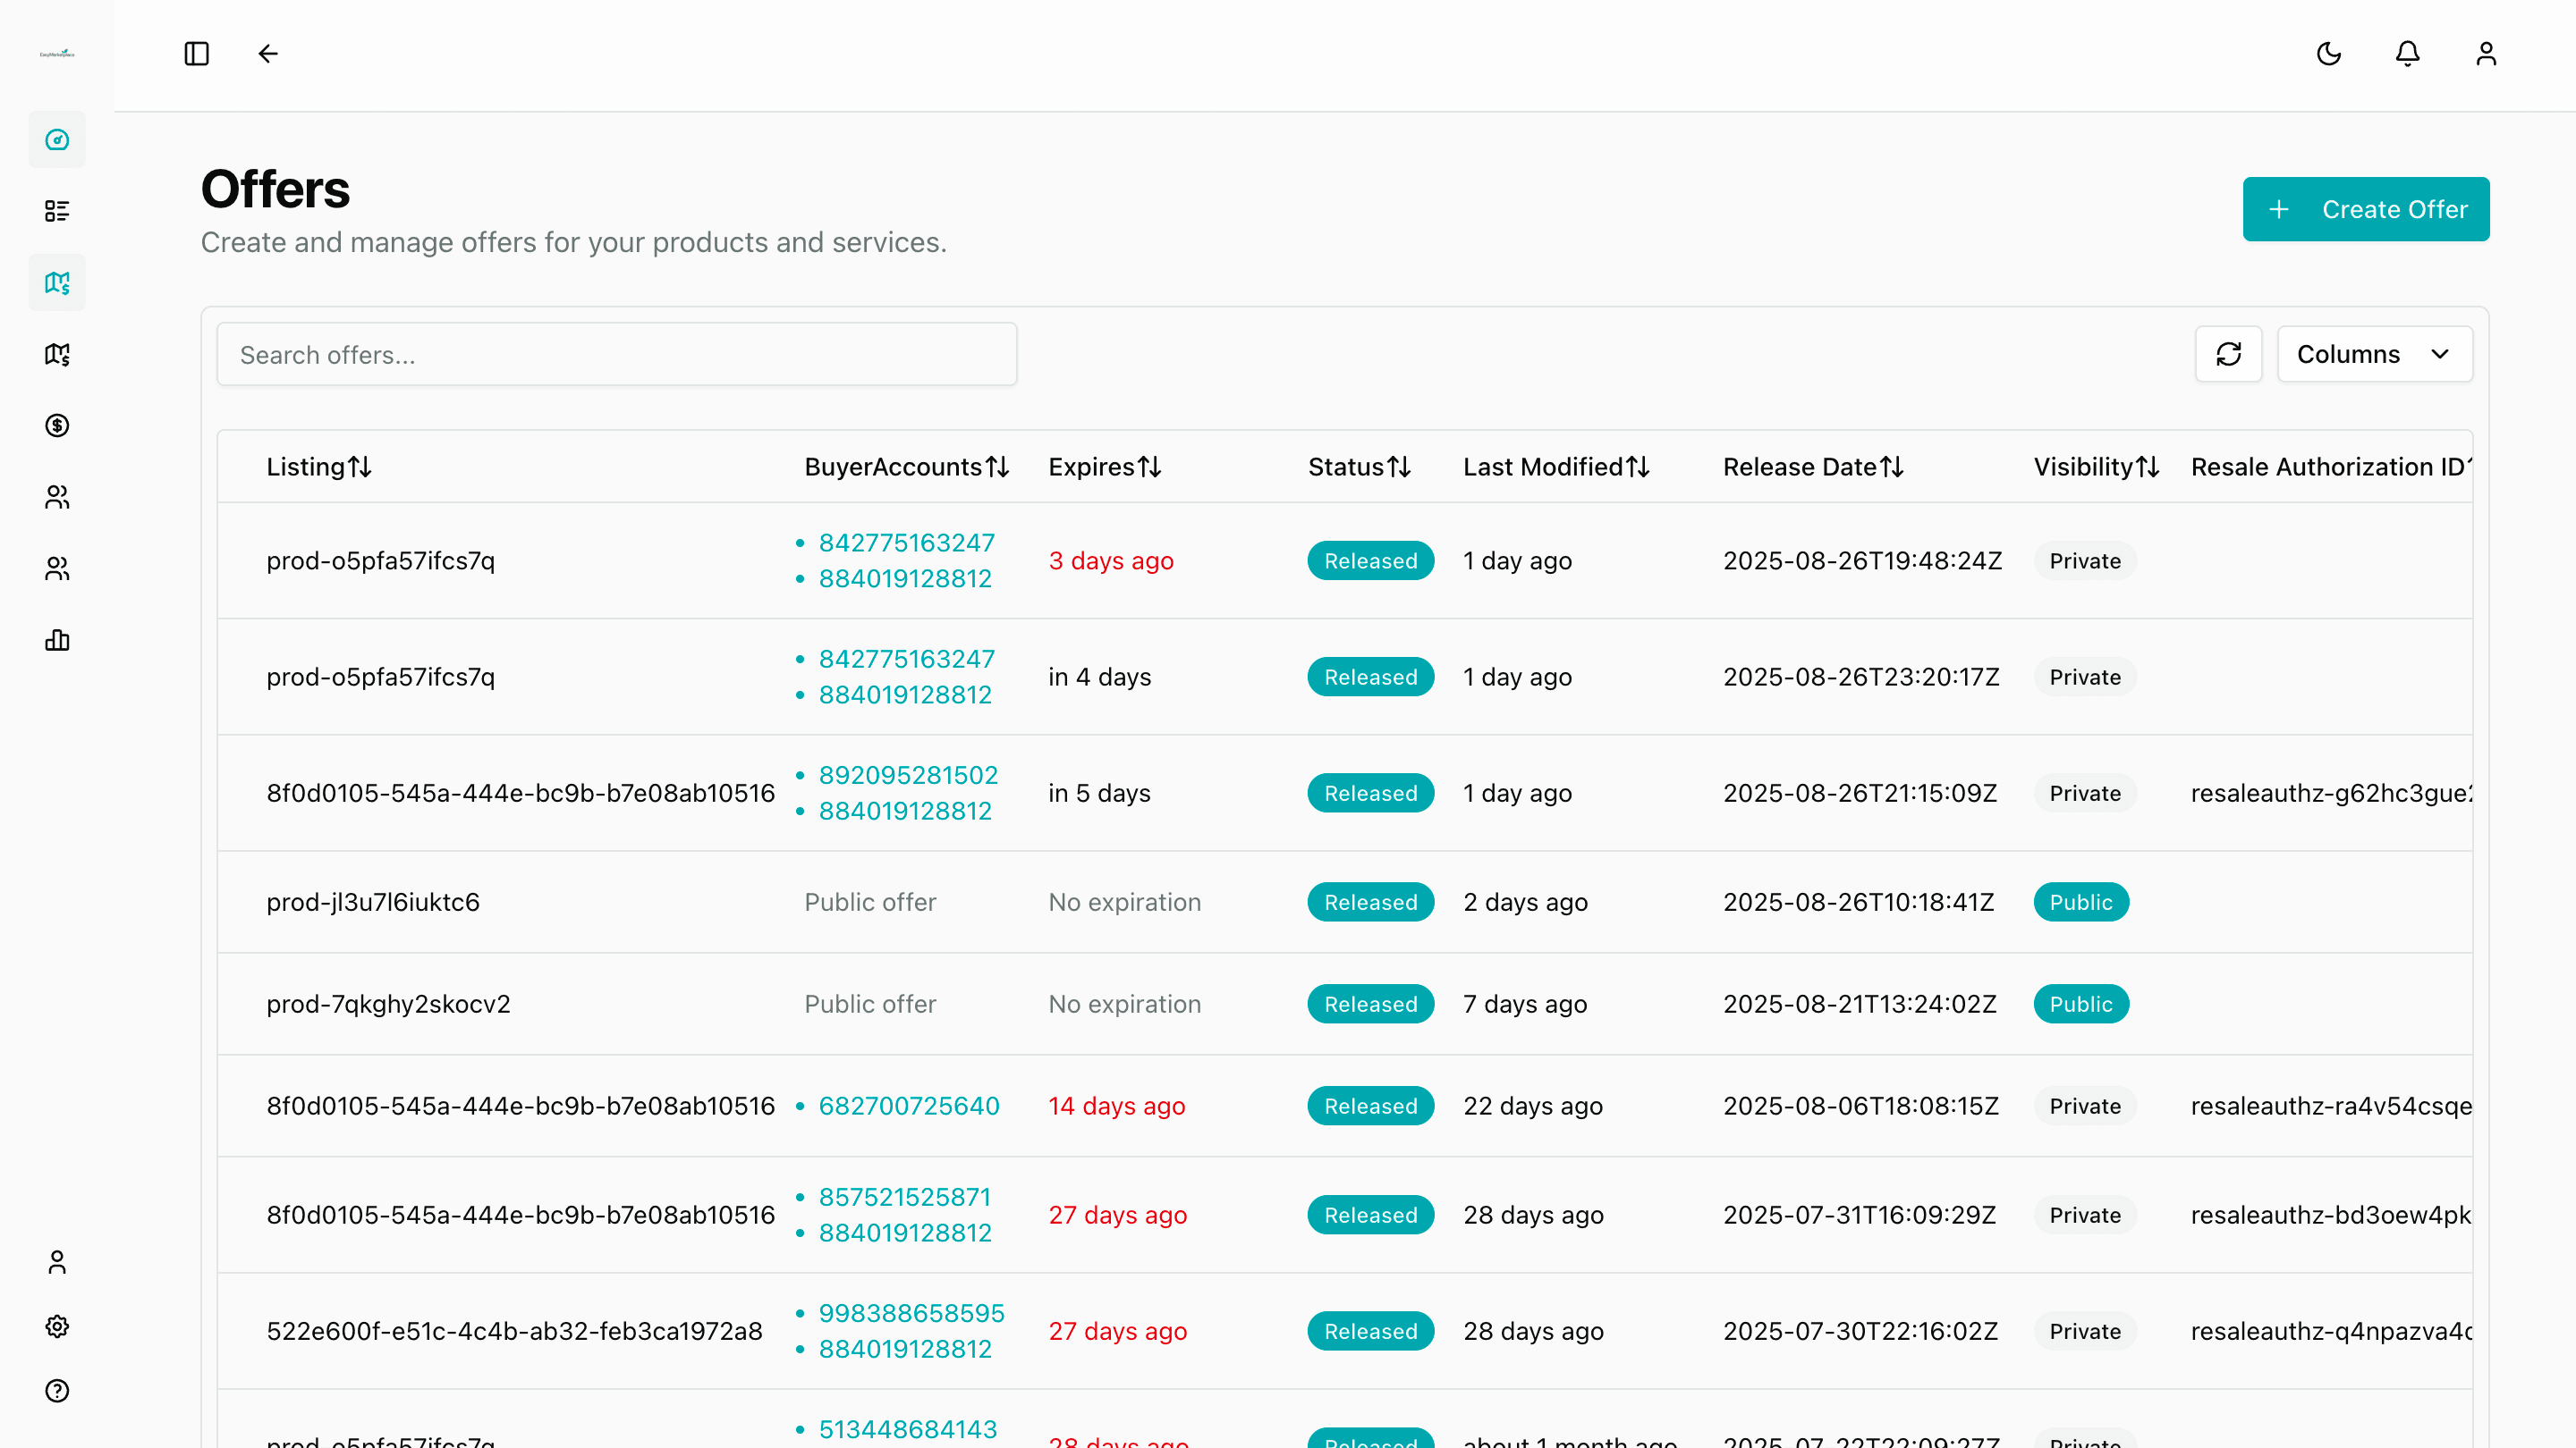Click '7 days ago' last modified cell
This screenshot has height=1448, width=2576.
pyautogui.click(x=1524, y=1005)
